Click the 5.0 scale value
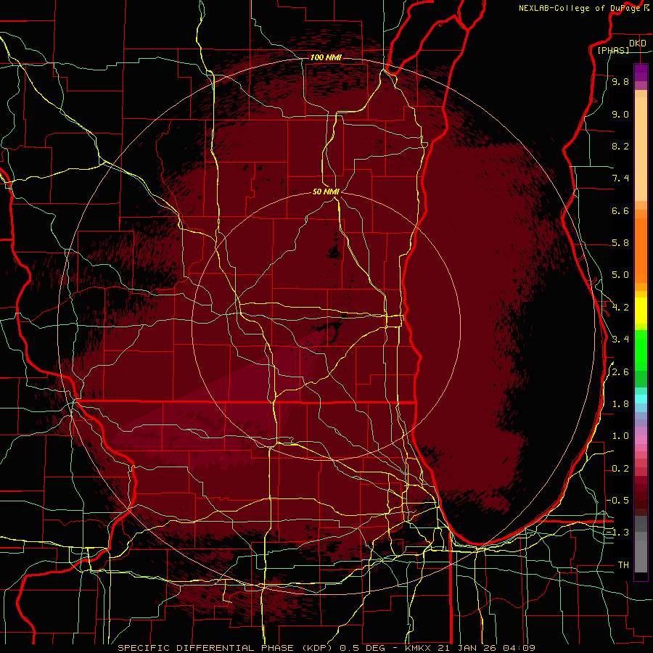 click(x=620, y=275)
